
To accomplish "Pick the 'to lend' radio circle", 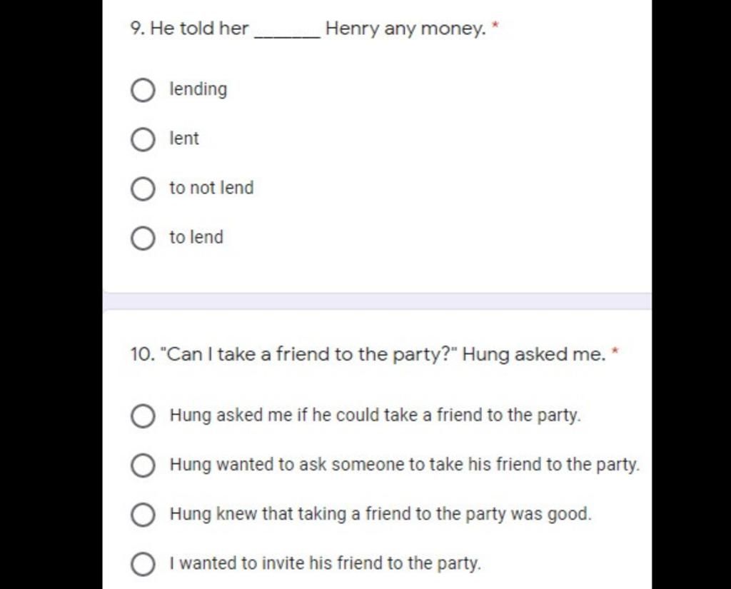I will tap(143, 238).
